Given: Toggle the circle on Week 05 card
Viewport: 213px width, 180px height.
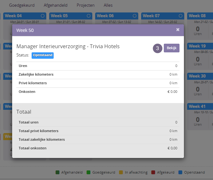Looking at the screenshot, I should coord(88,16).
